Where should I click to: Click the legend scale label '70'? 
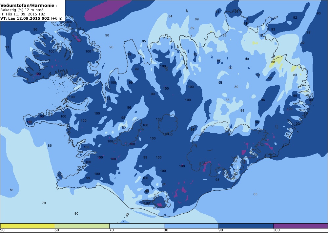112,230
